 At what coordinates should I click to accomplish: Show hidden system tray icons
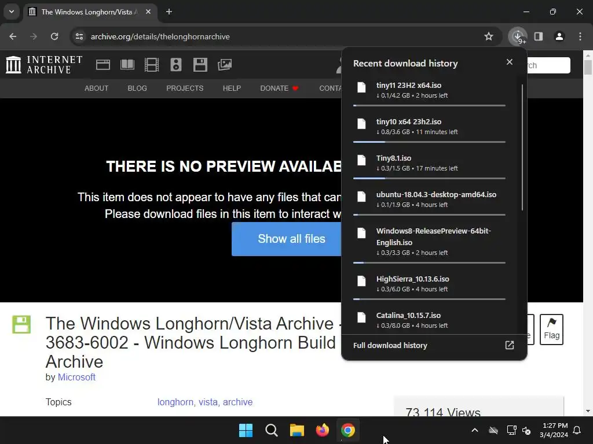coord(475,430)
